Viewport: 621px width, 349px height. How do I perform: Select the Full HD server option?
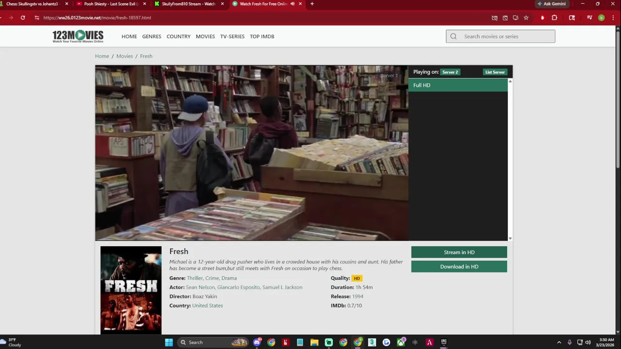click(x=458, y=85)
